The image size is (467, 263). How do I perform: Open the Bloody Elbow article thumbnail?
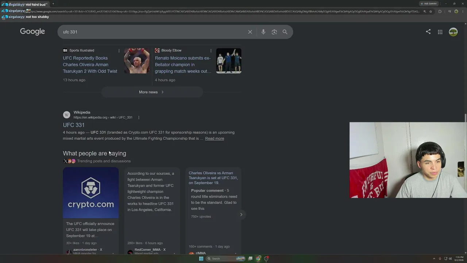click(x=229, y=61)
